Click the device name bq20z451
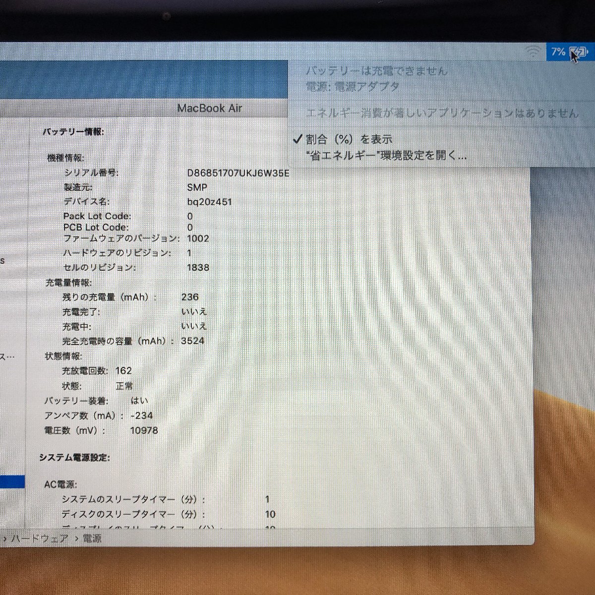 tap(209, 202)
